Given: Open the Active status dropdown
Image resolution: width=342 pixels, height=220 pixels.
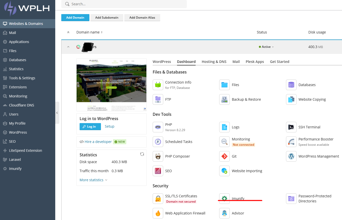Looking at the screenshot, I should click(x=266, y=47).
